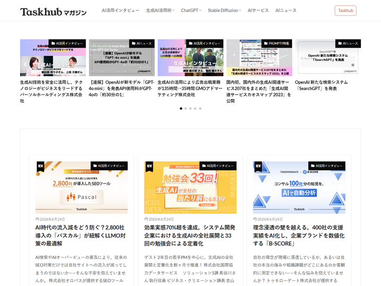Open 【速報】OpenAIが新モデル headline link
This screenshot has width=381, height=286.
point(122,88)
